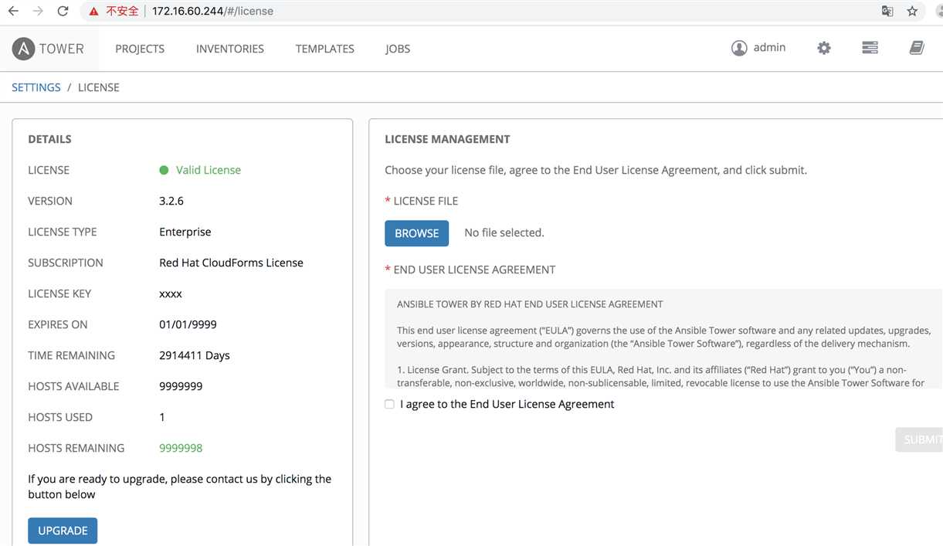
Task: Click the version value 3.2.6
Action: [171, 201]
